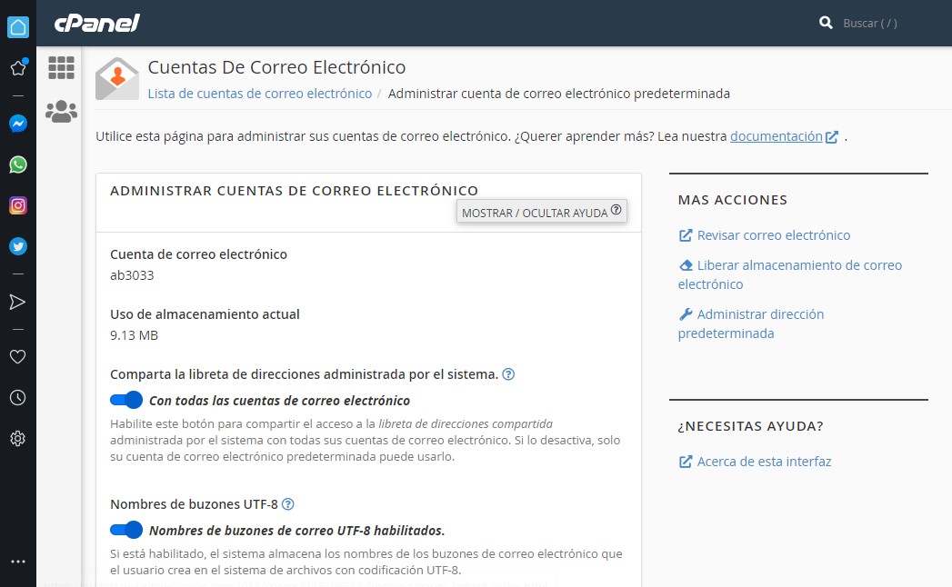Click Acerca de esta interfaz link
Image resolution: width=952 pixels, height=587 pixels.
(764, 462)
